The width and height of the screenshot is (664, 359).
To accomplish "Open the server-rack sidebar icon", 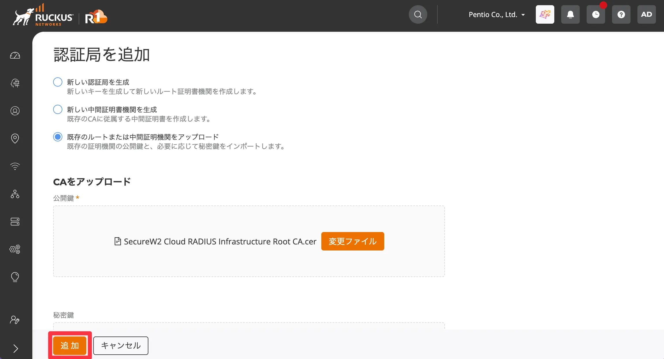I will pos(15,222).
